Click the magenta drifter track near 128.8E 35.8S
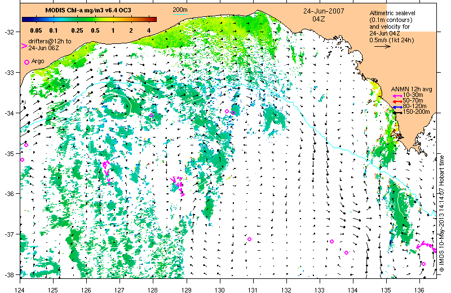This screenshot has width=451, height=293. tap(178, 185)
